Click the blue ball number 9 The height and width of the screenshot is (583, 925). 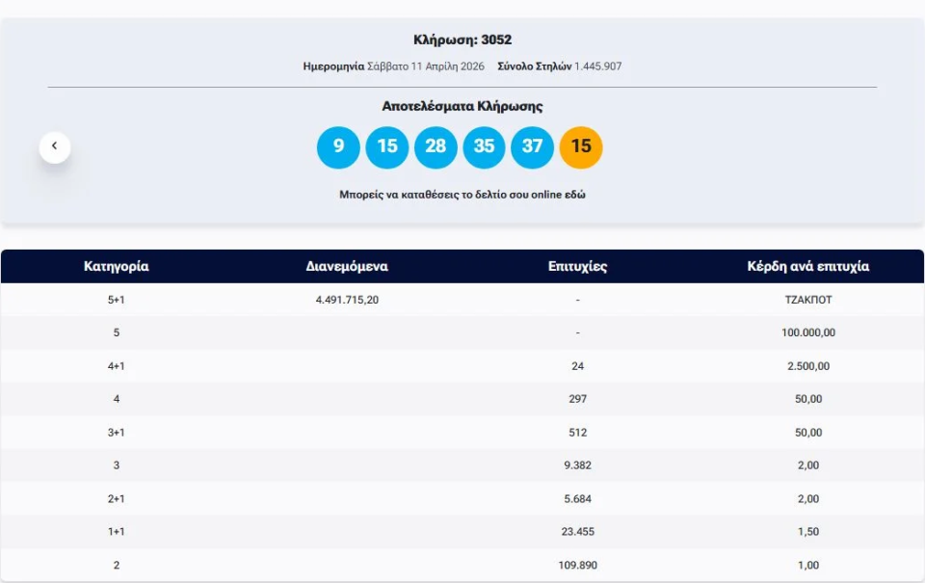[338, 146]
